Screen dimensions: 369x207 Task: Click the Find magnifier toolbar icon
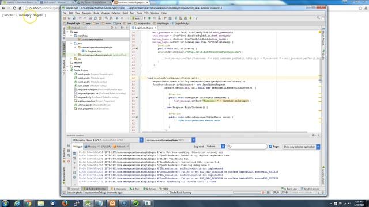[x=106, y=18]
